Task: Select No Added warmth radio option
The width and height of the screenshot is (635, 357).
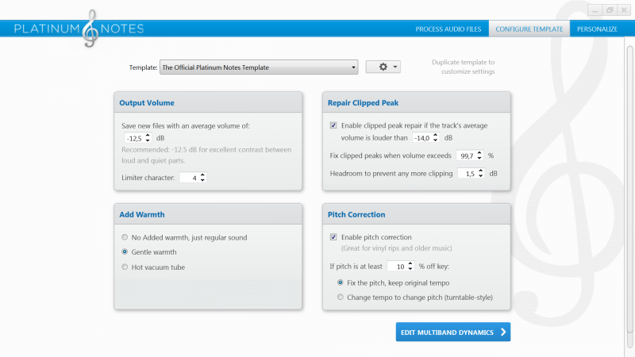Action: coord(125,237)
